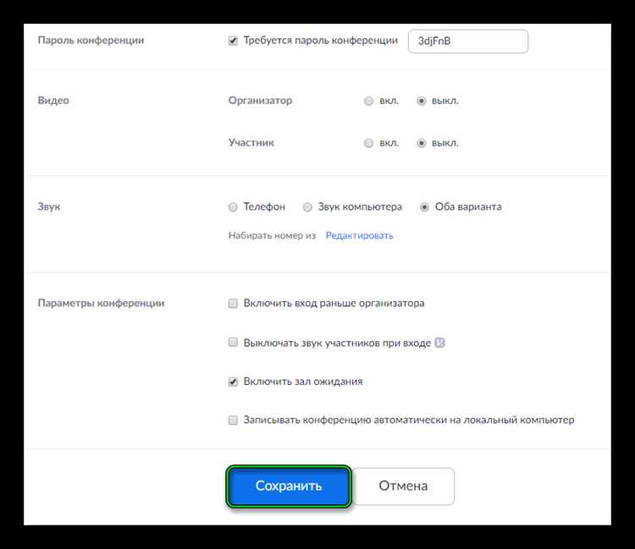The image size is (635, 549).
Task: Turn on video for Участник (вкл.)
Action: [368, 143]
